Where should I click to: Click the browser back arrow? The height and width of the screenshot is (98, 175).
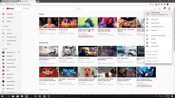(x=2, y=4)
